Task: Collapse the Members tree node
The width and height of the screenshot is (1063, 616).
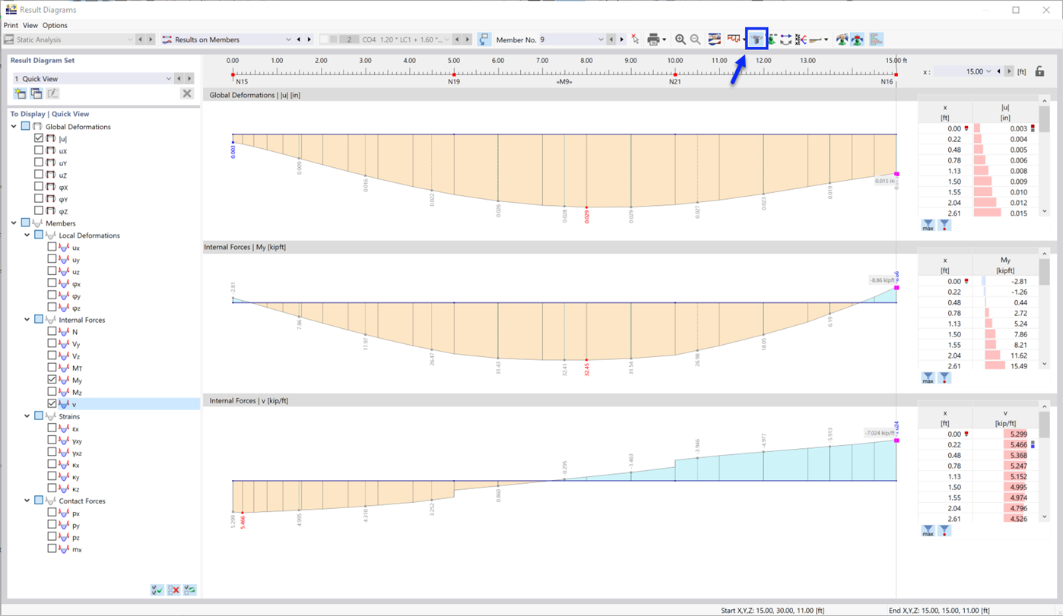Action: [14, 223]
